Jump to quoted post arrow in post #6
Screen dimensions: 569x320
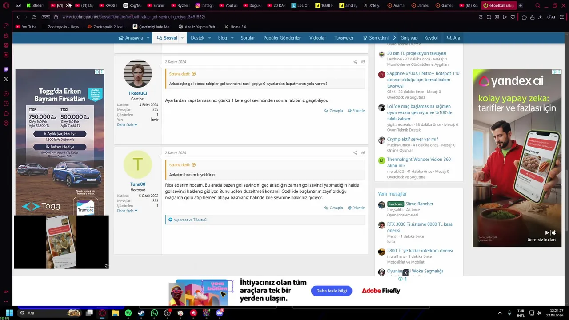193,165
